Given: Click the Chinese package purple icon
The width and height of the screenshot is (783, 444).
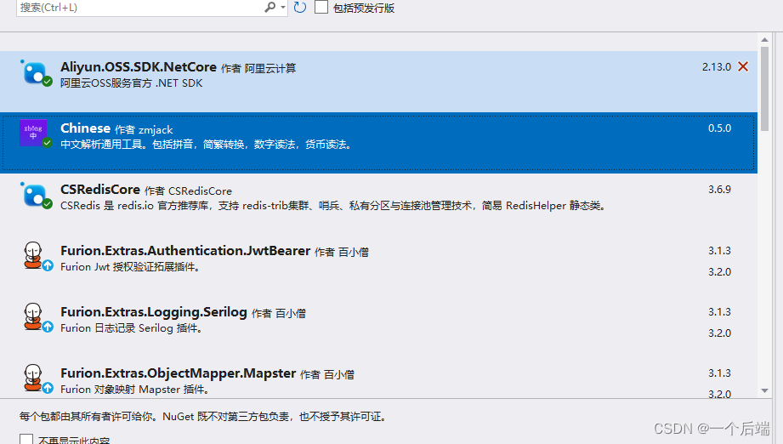Looking at the screenshot, I should point(33,133).
